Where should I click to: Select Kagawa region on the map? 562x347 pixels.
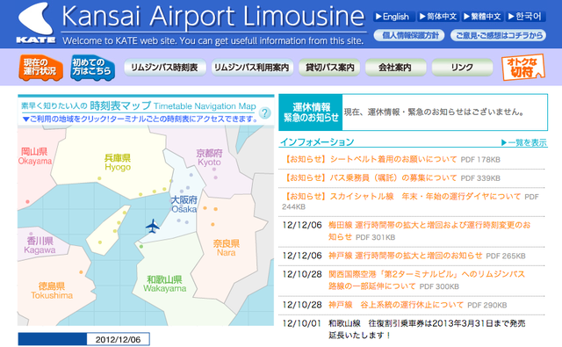point(40,246)
